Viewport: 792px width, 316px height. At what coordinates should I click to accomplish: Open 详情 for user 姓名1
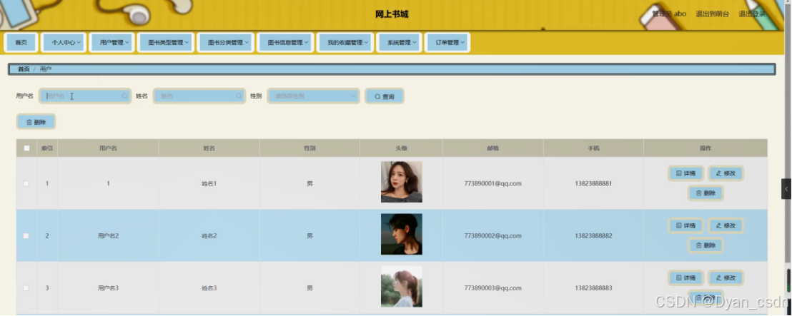point(686,173)
